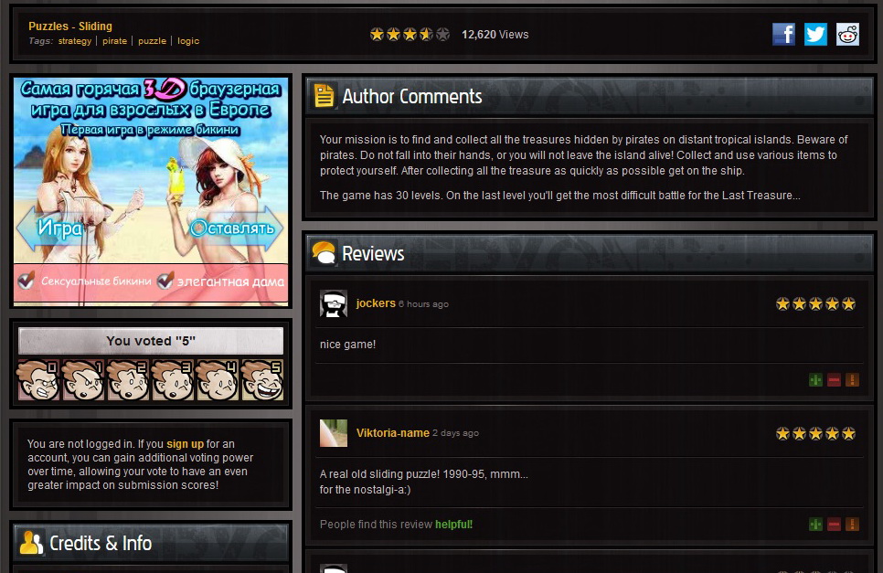Click the Author Comments notepad icon
Screen dimensions: 883x573
click(324, 96)
